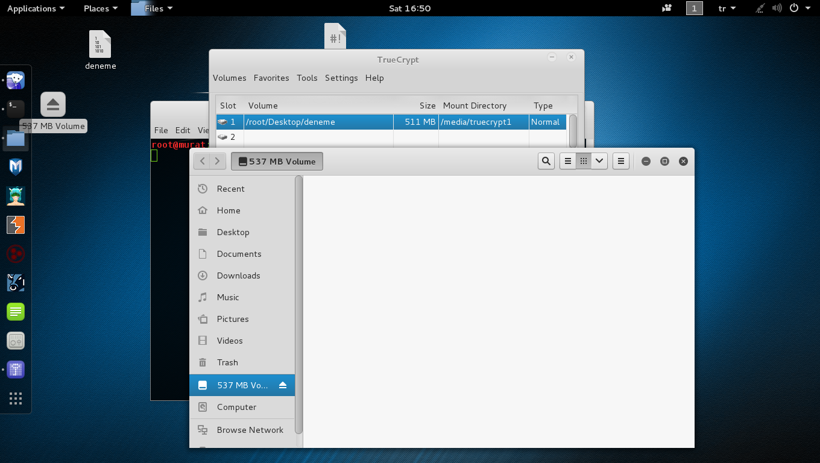Open the tr keyboard layout dropdown
Viewport: 820px width, 463px height.
(x=727, y=8)
